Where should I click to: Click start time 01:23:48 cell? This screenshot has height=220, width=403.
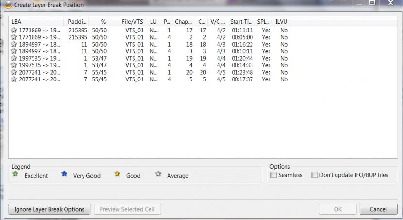pyautogui.click(x=242, y=72)
